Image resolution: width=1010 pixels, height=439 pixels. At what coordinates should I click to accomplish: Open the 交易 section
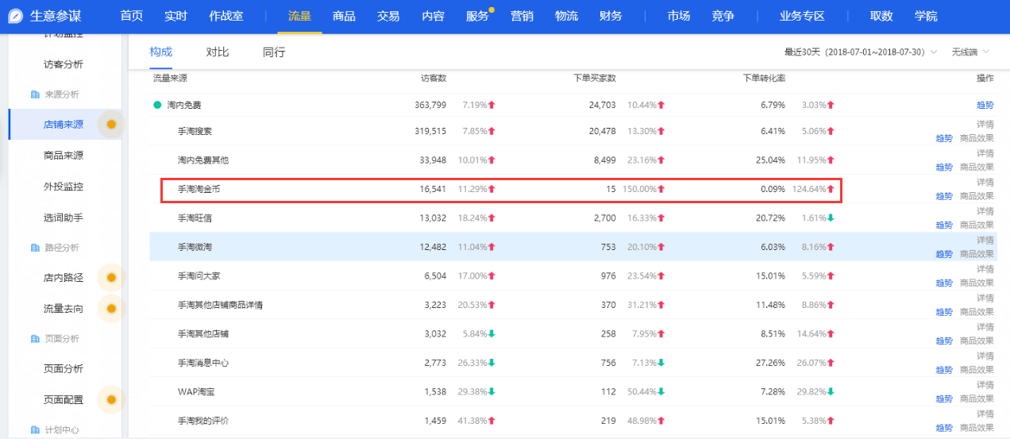pyautogui.click(x=388, y=17)
